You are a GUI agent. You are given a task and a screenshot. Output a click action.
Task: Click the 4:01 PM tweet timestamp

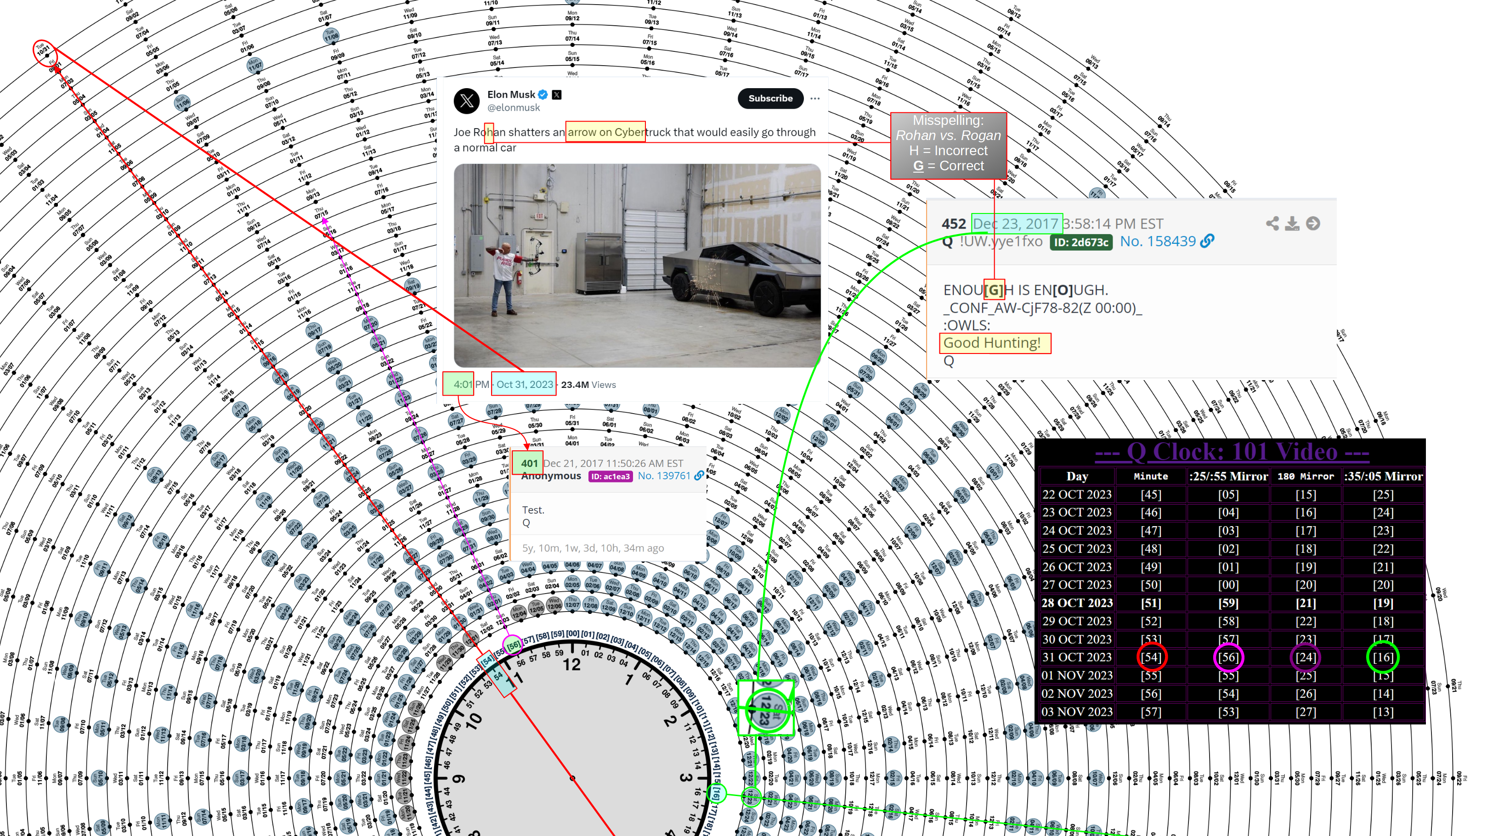tap(471, 384)
